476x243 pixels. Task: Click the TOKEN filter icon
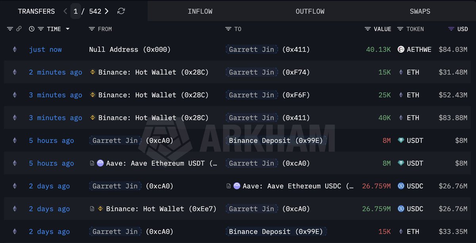click(400, 29)
